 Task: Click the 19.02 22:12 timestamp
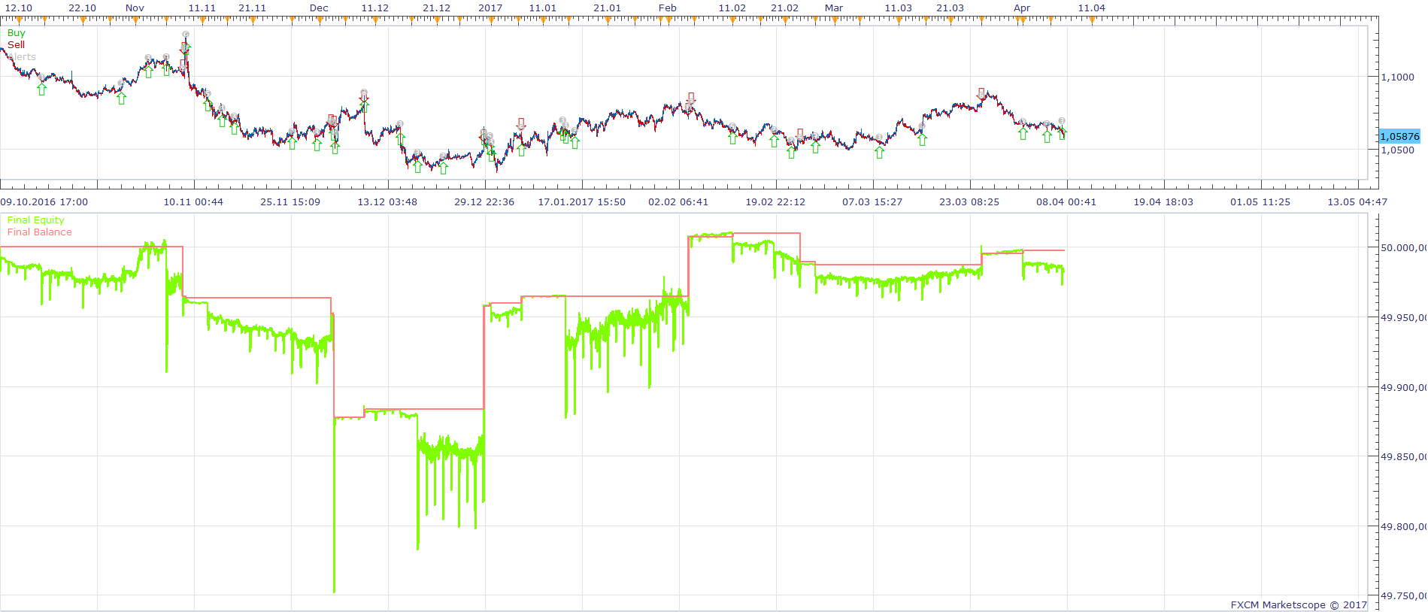[775, 201]
